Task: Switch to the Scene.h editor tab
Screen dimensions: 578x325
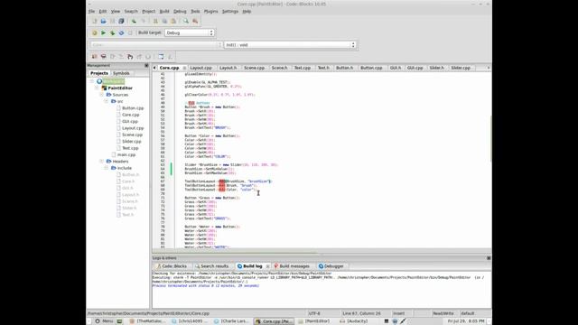Action: pos(279,68)
